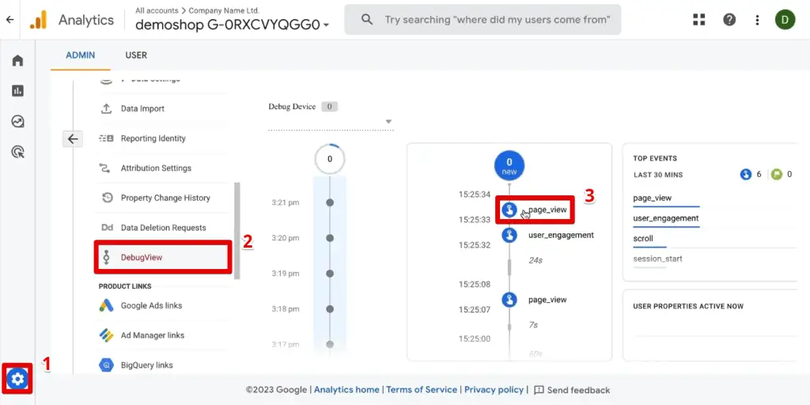810x405 pixels.
Task: Click the 3:20 pm minute marker
Action: [x=330, y=238]
